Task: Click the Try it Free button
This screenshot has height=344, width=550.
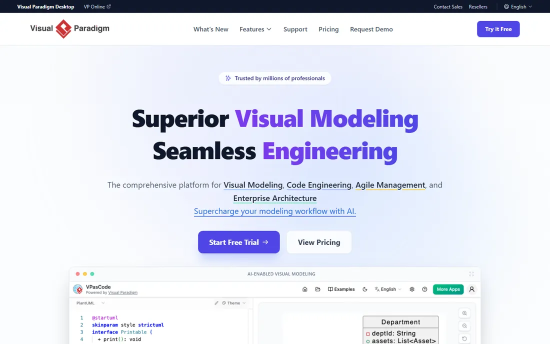Action: [498, 29]
